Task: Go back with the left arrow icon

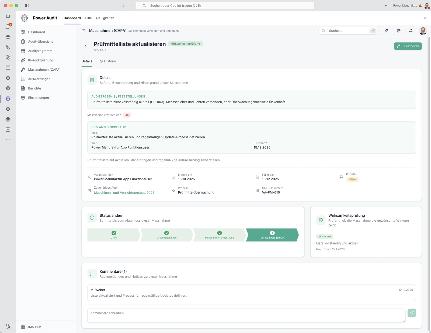Action: pyautogui.click(x=86, y=46)
